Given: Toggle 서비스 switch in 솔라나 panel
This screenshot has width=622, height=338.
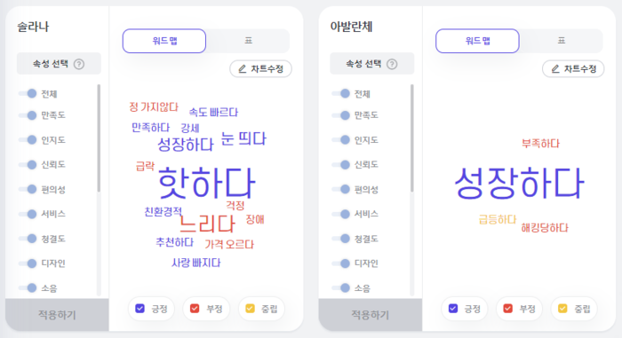Looking at the screenshot, I should click(x=28, y=214).
